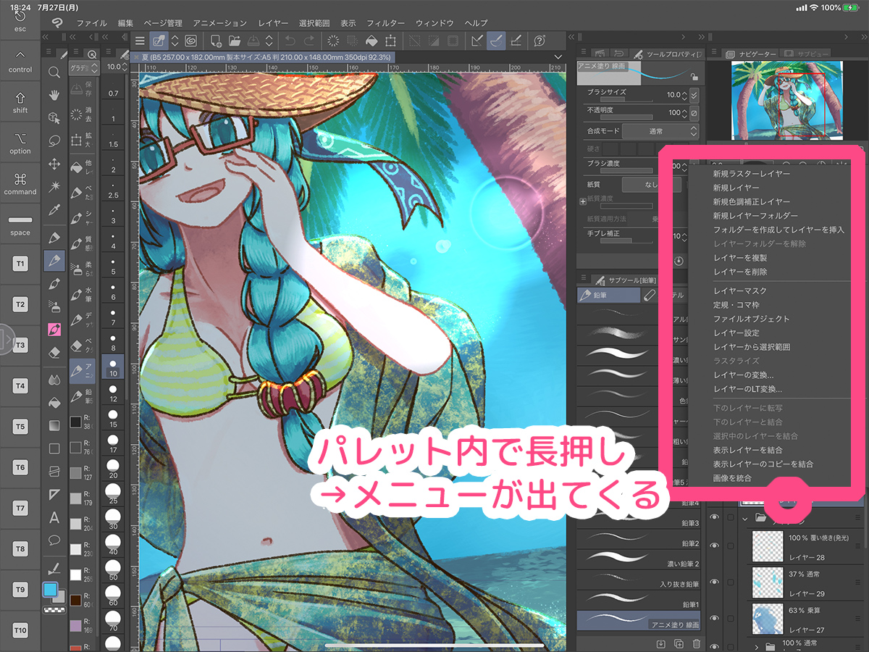Toggle visibility of レイヤー 29
The width and height of the screenshot is (869, 652).
pos(715,582)
